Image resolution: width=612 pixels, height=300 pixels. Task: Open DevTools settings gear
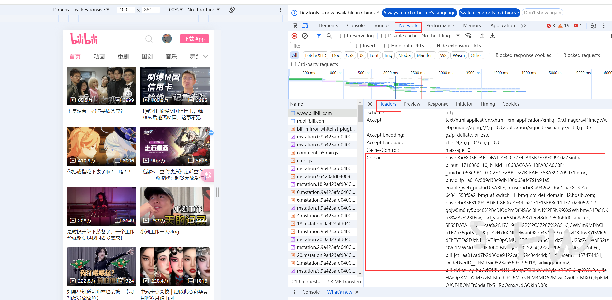[593, 26]
